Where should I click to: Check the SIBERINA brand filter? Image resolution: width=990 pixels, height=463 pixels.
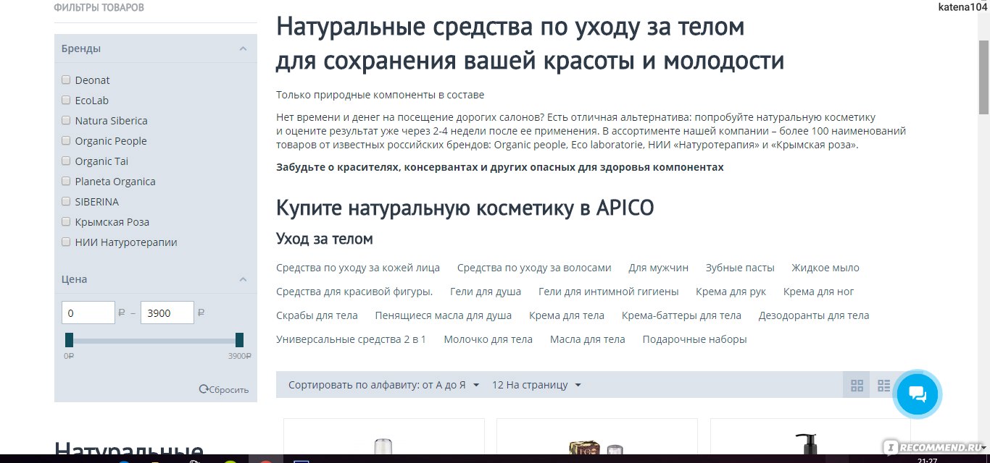[66, 201]
